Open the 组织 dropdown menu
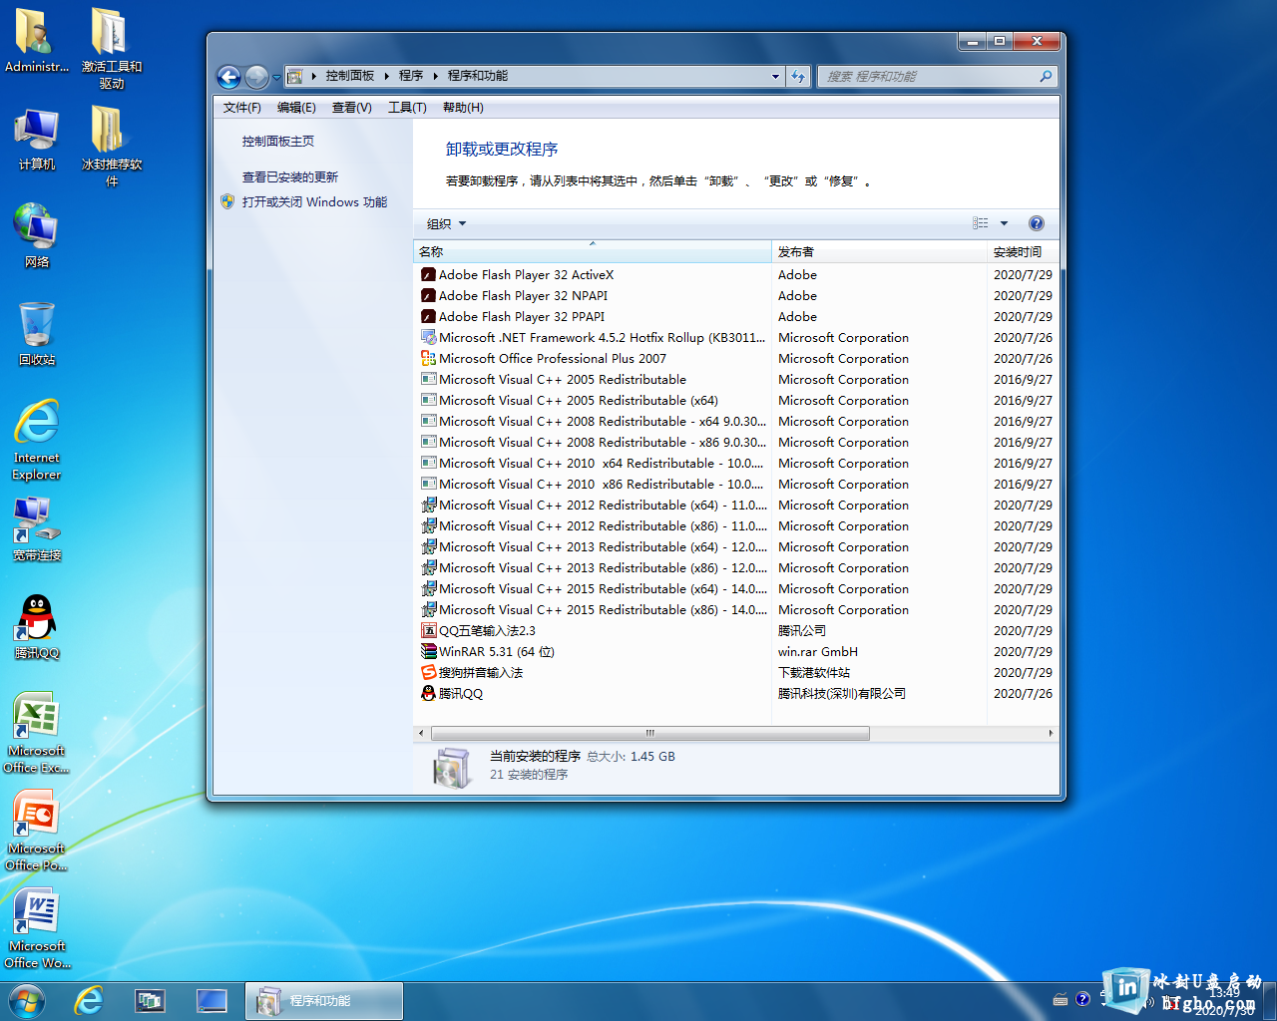Viewport: 1277px width, 1021px height. (x=446, y=223)
